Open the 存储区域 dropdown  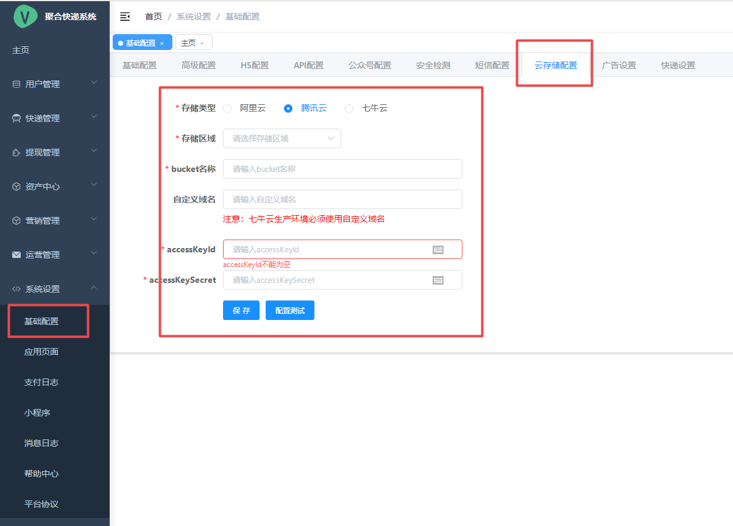click(x=282, y=138)
